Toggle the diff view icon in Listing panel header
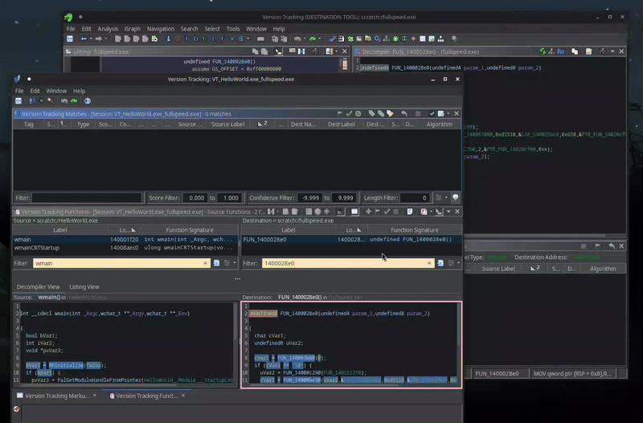 (x=301, y=51)
